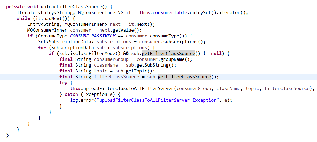This screenshot has height=142, width=317.
Task: Click the log.error call
Action: (82, 100)
